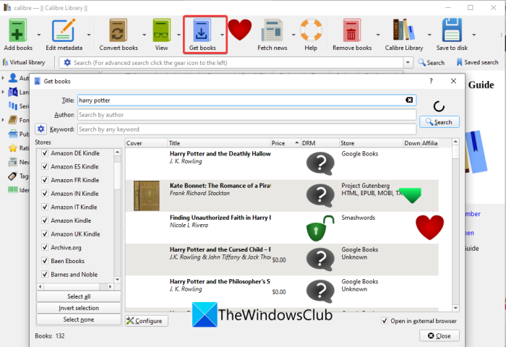Toggle the Amazon IN Kindle checkbox

pyautogui.click(x=45, y=194)
